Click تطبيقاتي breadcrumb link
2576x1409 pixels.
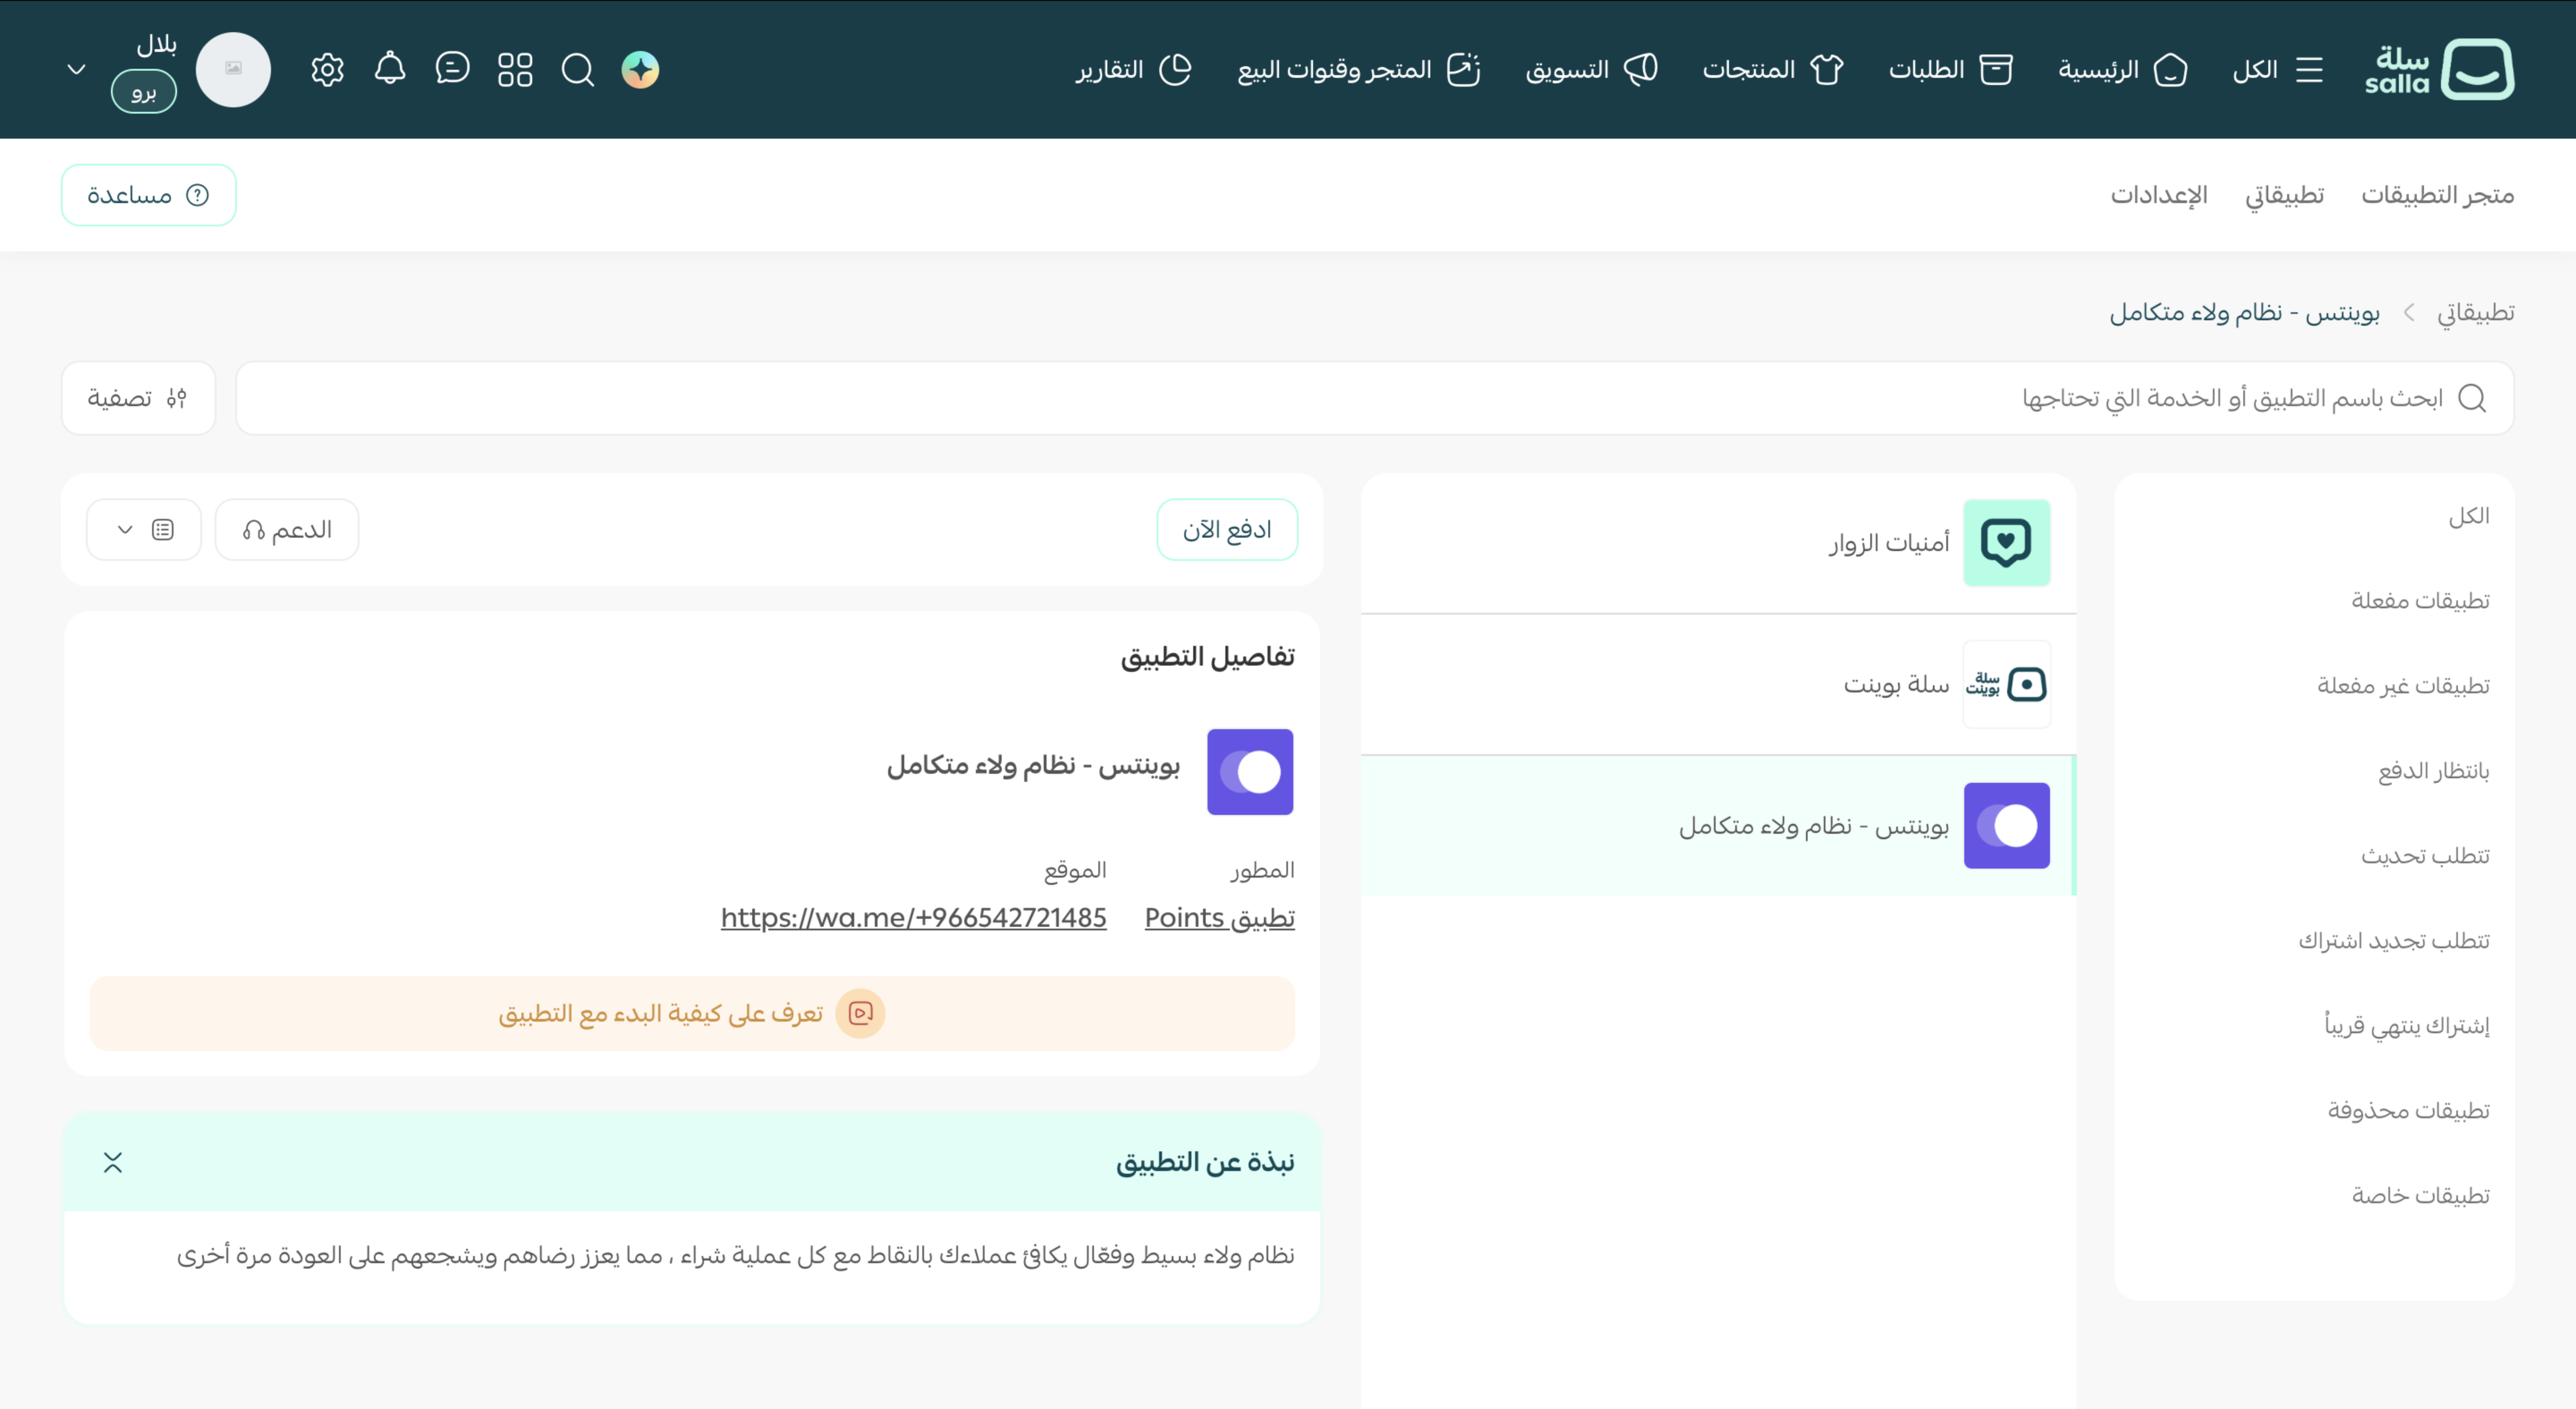click(2475, 312)
